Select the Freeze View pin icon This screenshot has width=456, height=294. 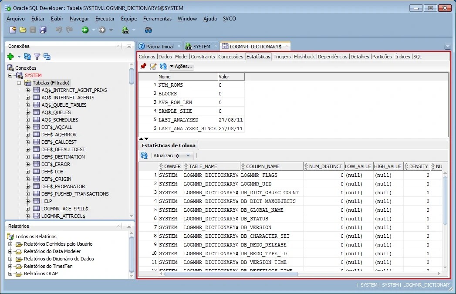point(142,66)
